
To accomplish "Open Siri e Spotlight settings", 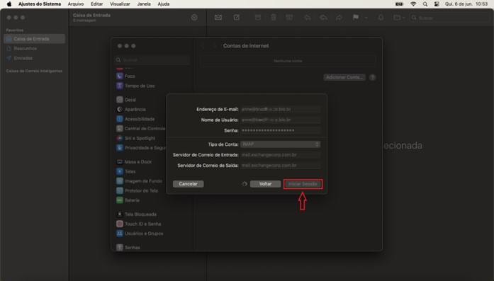I will pos(140,138).
